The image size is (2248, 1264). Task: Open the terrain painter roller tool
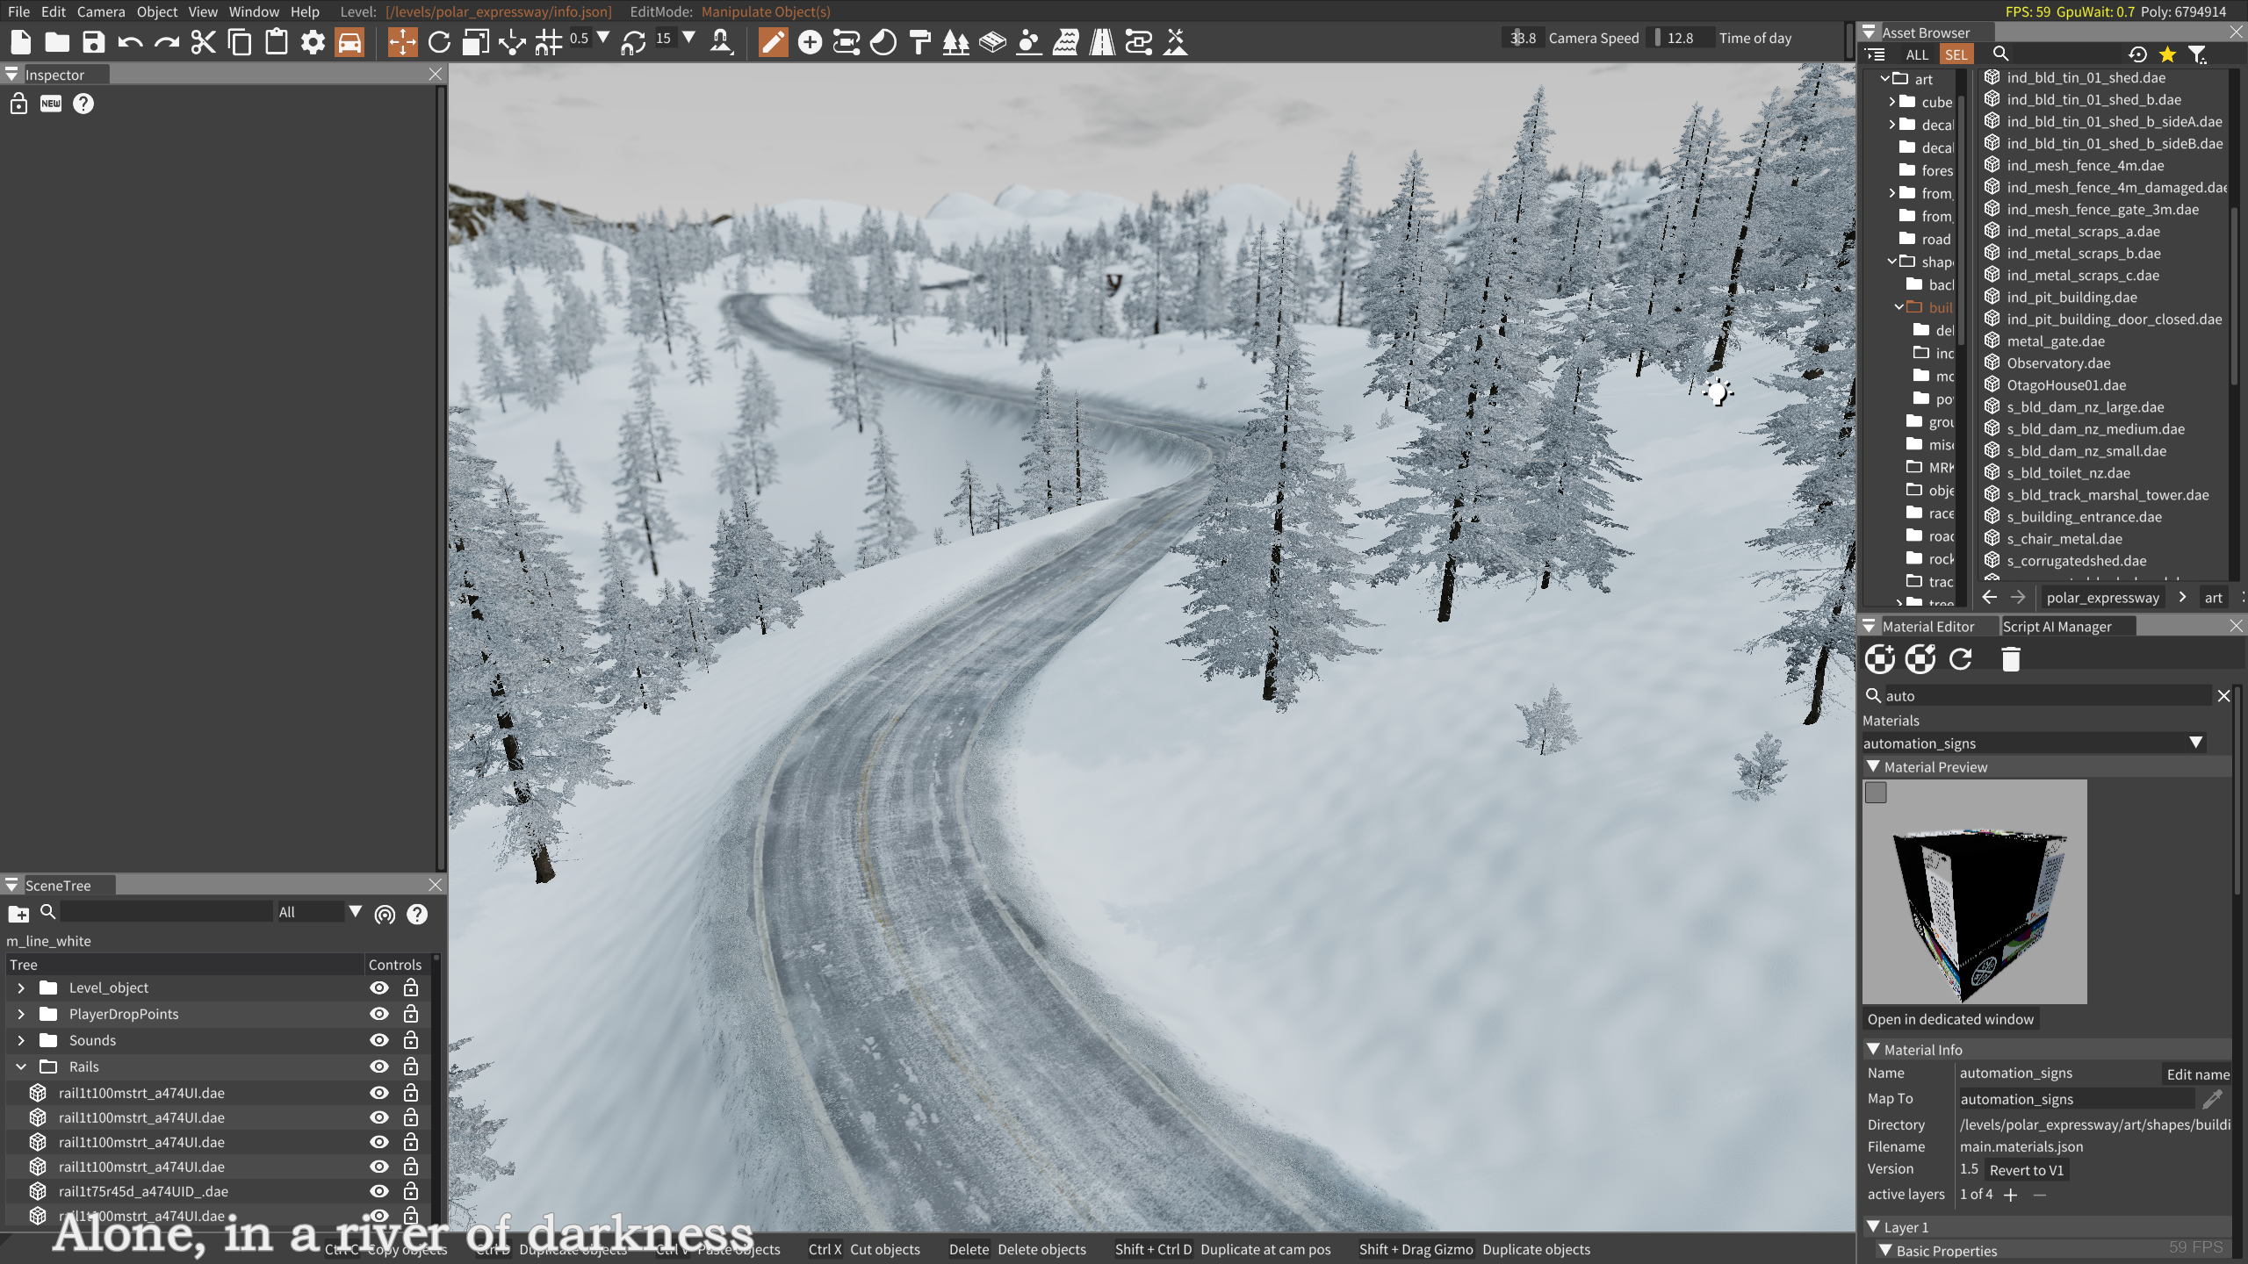pos(919,42)
